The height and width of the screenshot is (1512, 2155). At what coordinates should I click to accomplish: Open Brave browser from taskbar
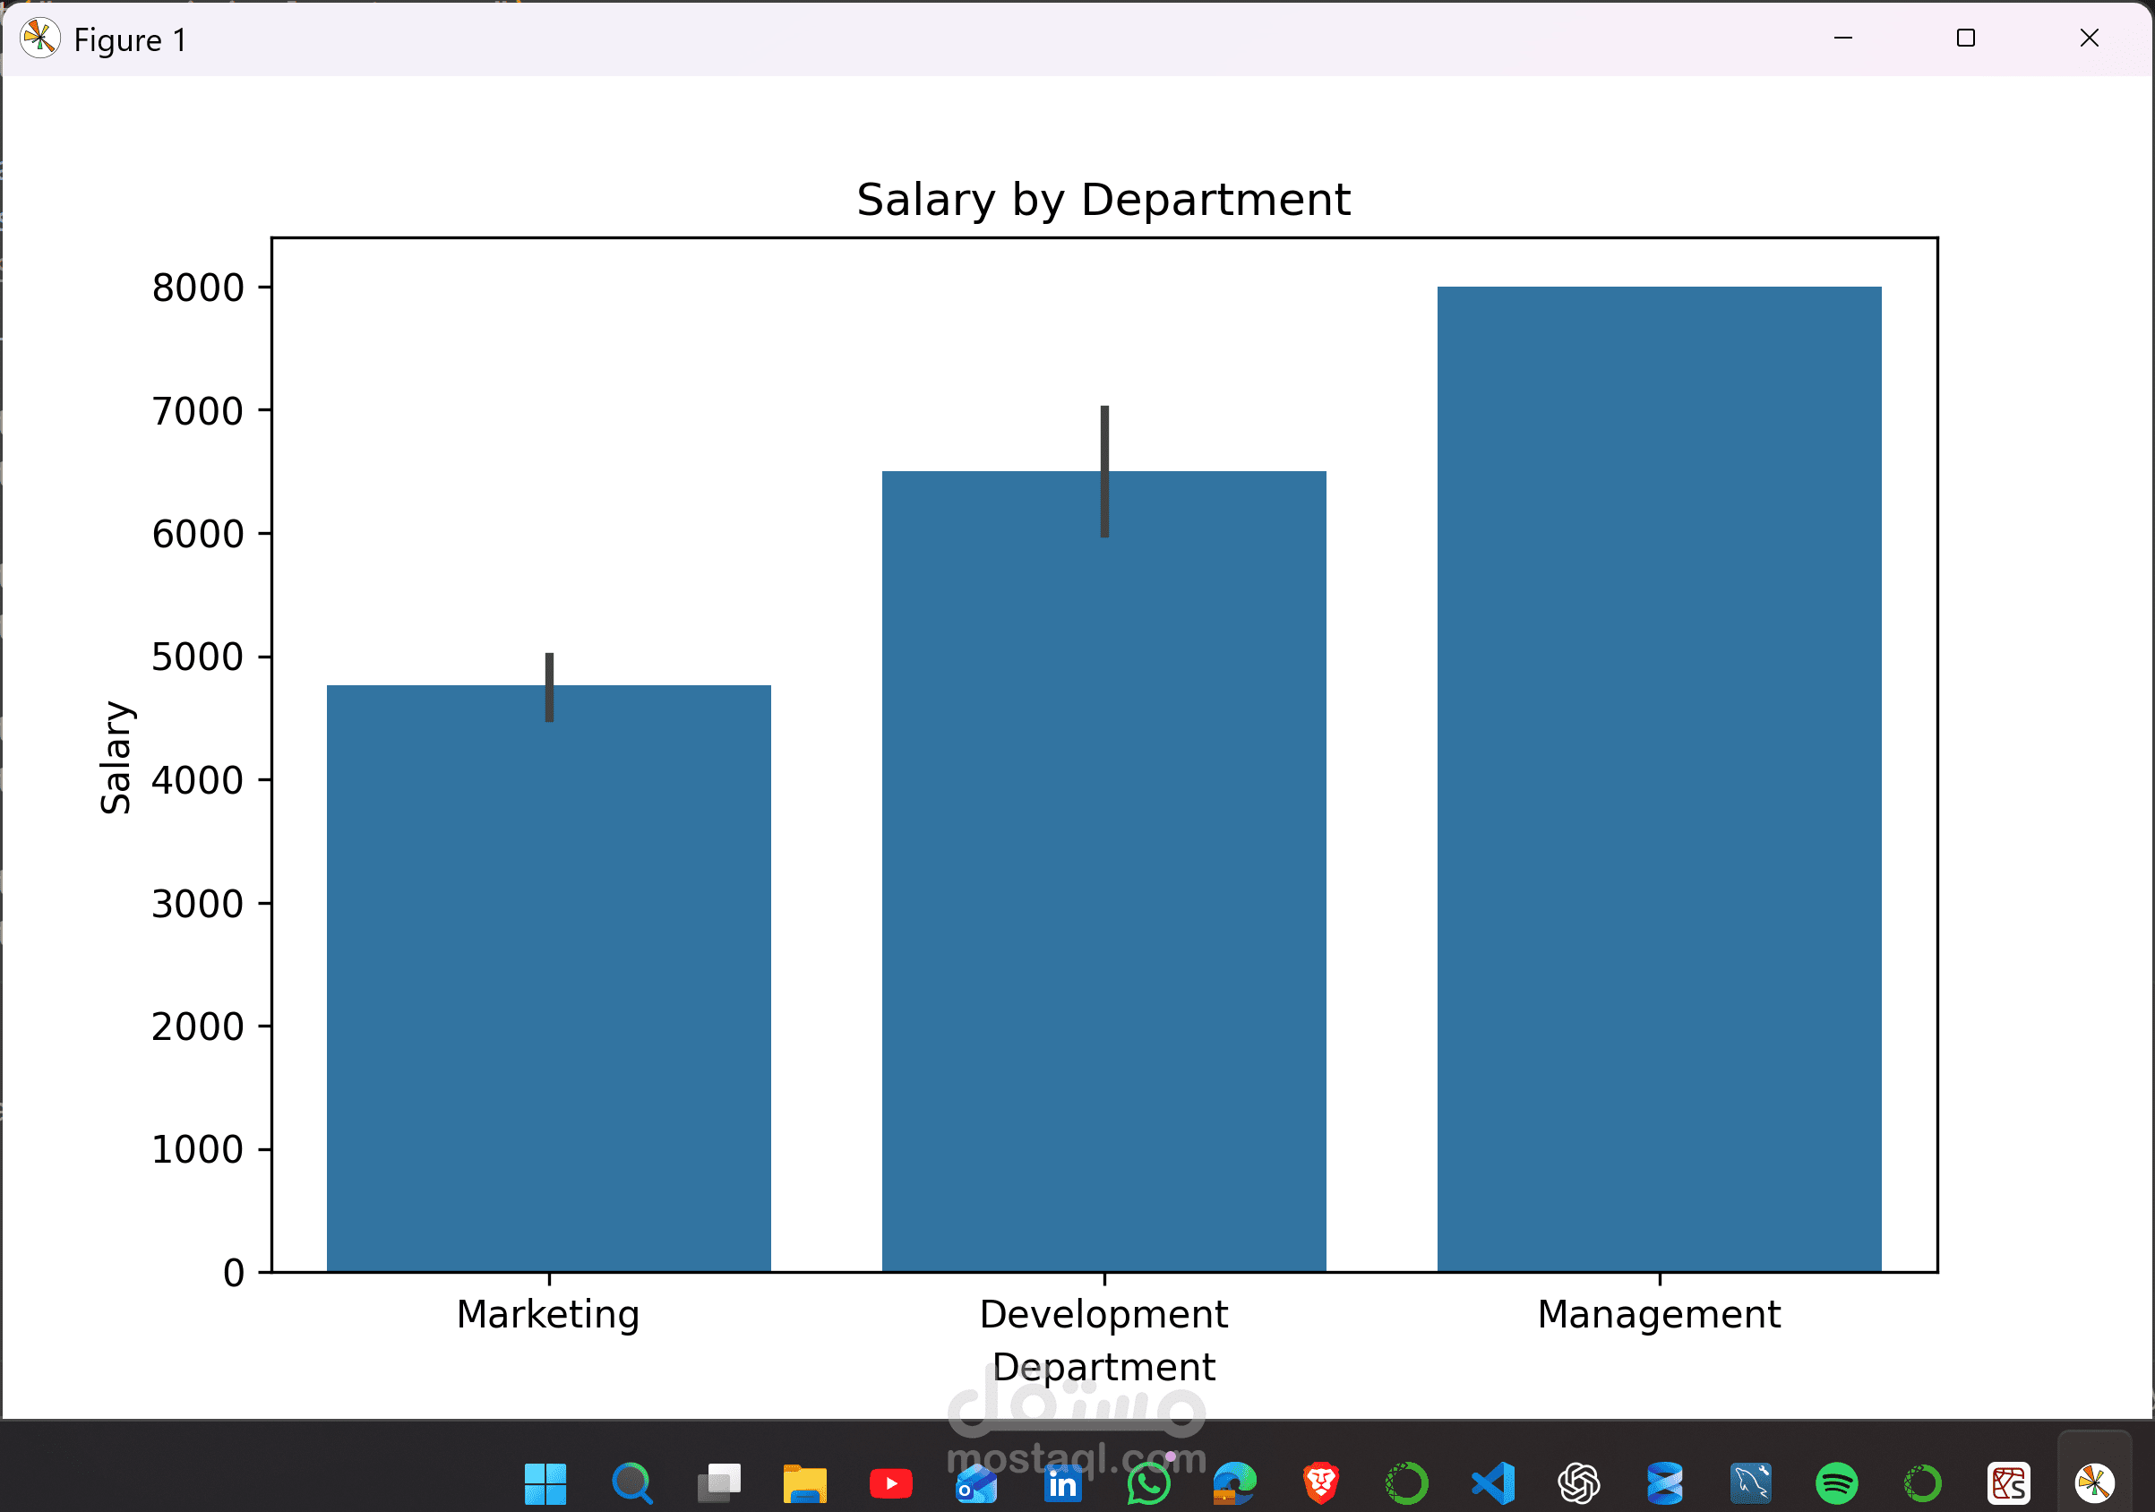pos(1320,1484)
